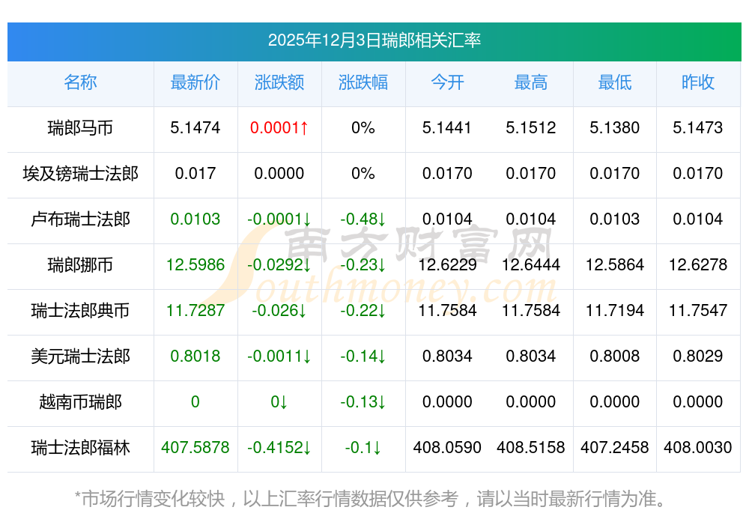Open the 瑞郎马币 row name
Viewport: 749px width, 522px height.
tap(80, 128)
